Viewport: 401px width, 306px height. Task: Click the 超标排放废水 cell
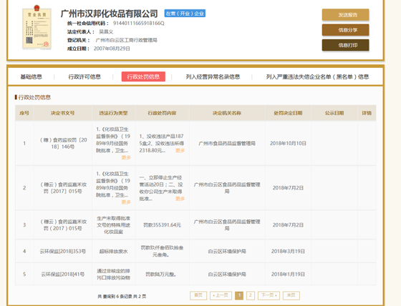[x=114, y=252]
